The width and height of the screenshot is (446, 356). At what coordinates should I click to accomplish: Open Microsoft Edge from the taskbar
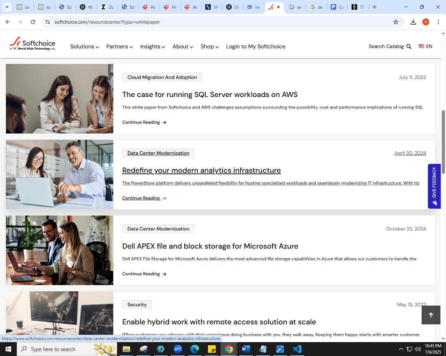tap(195, 349)
